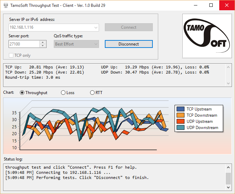Click the TCP Upstream blue legend swatch
The image size is (235, 194).
(181, 109)
